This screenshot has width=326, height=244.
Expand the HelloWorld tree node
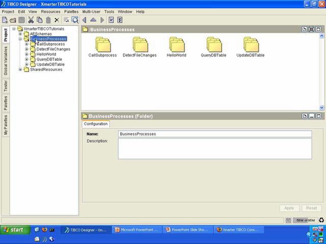[x=26, y=54]
